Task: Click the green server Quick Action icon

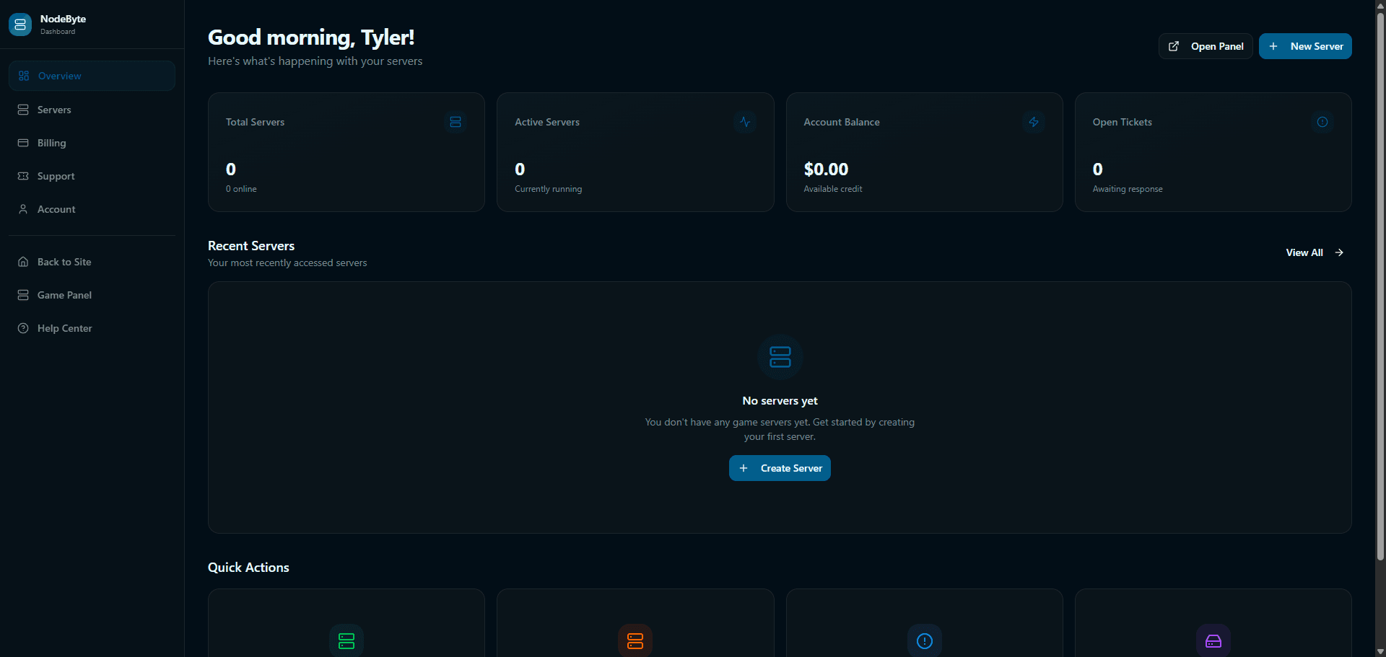Action: pyautogui.click(x=346, y=640)
